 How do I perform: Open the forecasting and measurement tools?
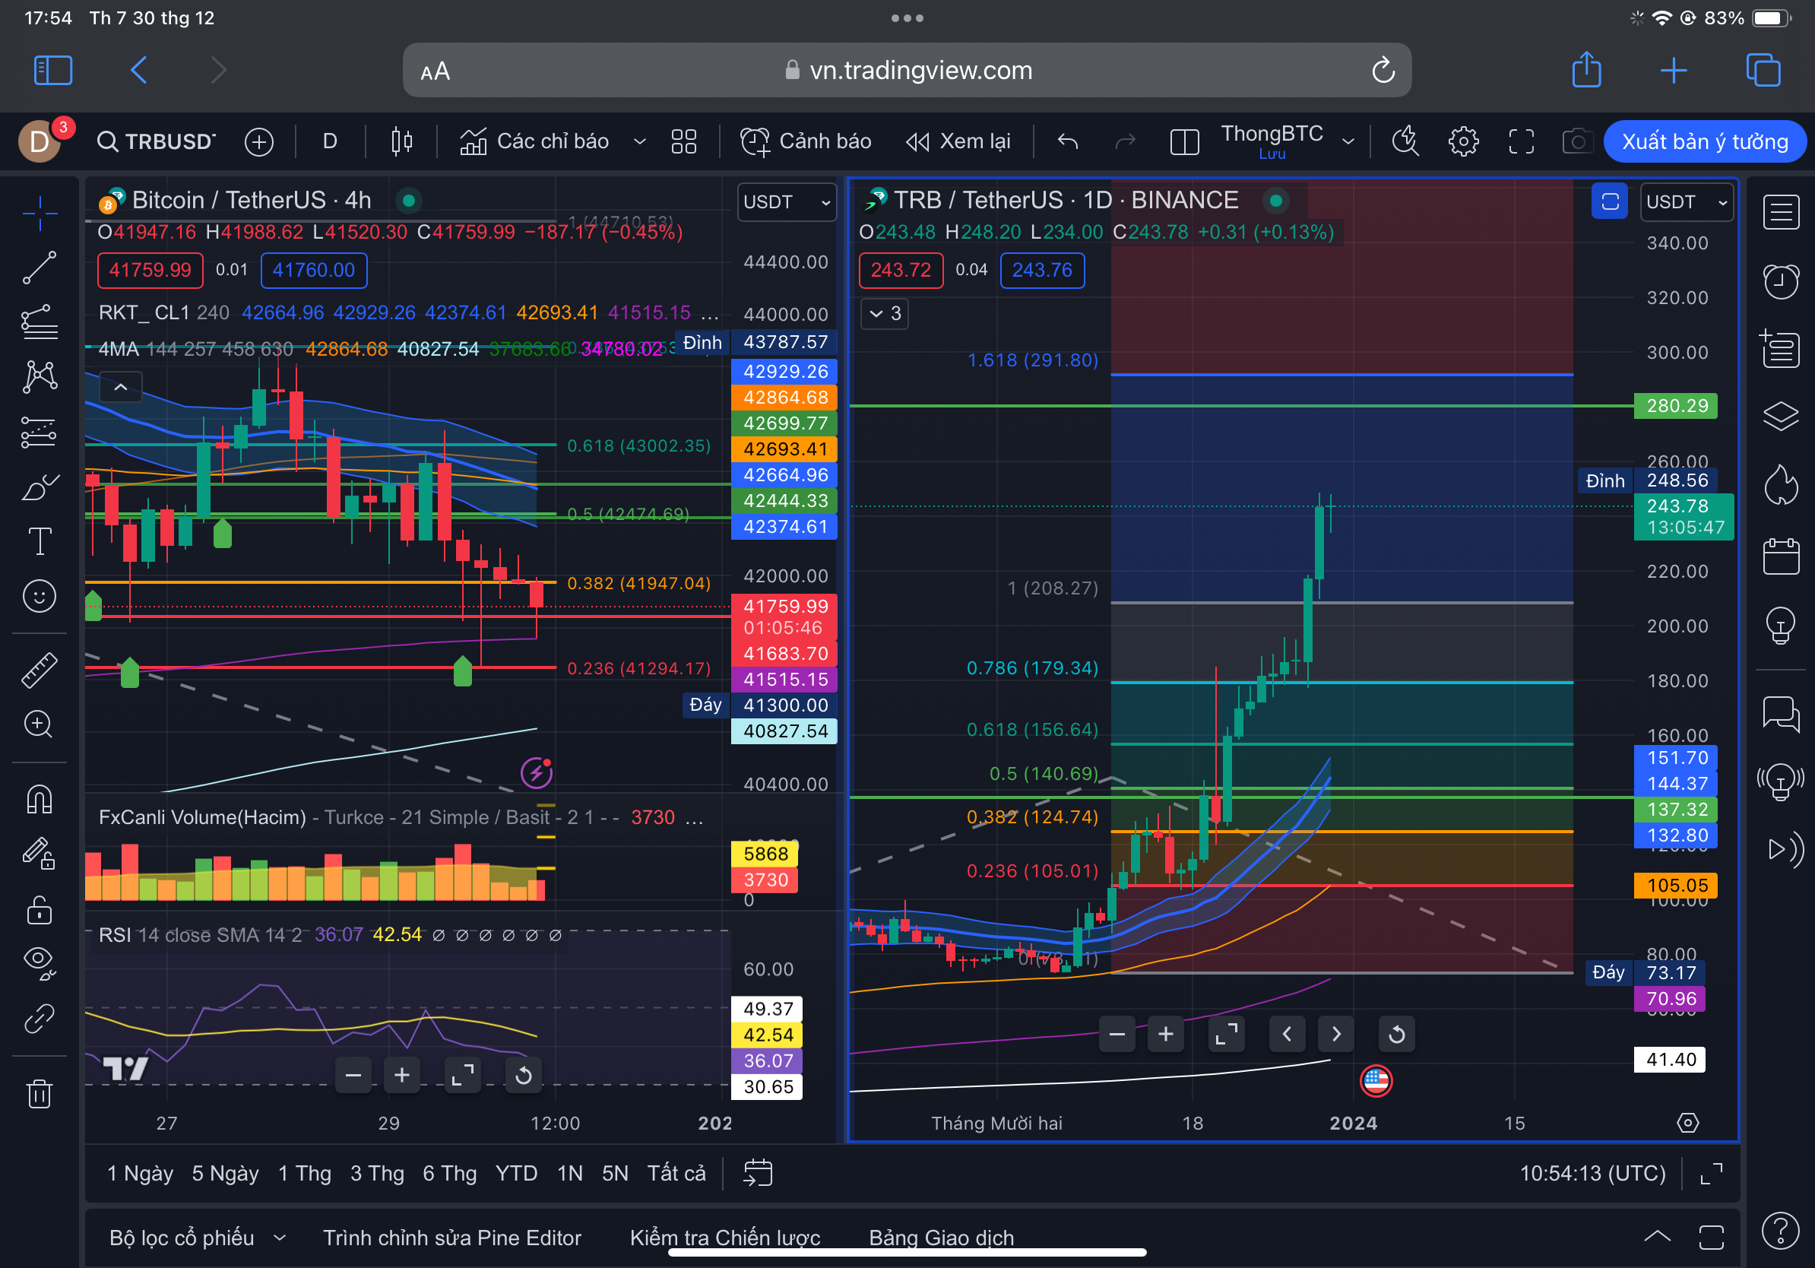click(x=40, y=433)
